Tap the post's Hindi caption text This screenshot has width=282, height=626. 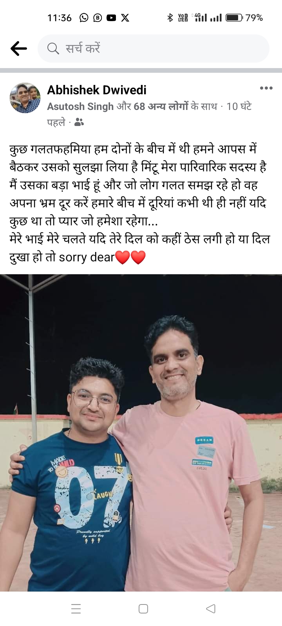coord(140,203)
